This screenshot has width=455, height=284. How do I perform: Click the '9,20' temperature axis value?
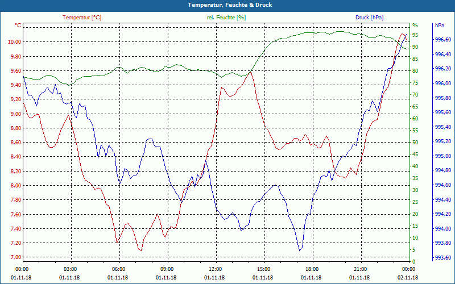pyautogui.click(x=16, y=99)
